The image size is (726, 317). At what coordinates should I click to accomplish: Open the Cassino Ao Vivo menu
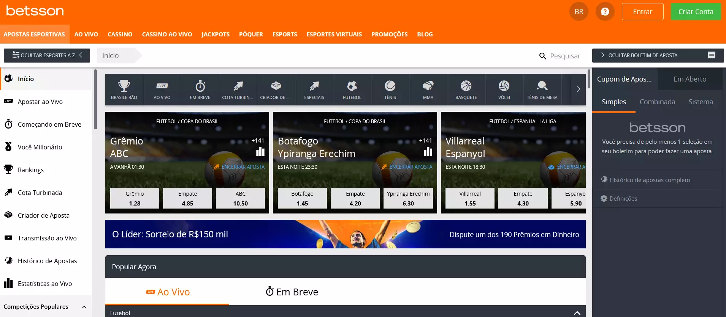(x=167, y=34)
